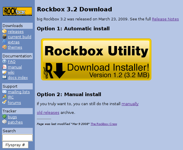Visit the forums link
Screen dimensions: 183x150
coord(14,103)
